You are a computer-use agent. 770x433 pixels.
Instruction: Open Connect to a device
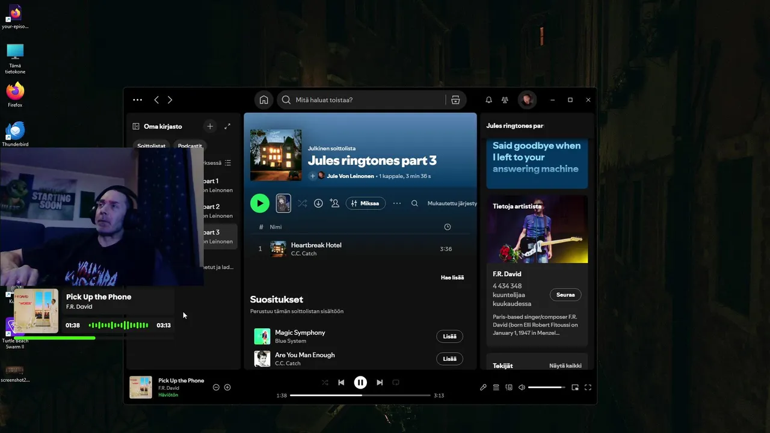tap(509, 387)
